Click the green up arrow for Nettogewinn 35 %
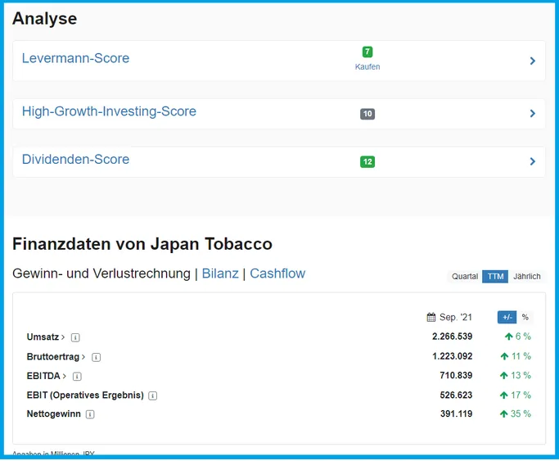 [503, 414]
